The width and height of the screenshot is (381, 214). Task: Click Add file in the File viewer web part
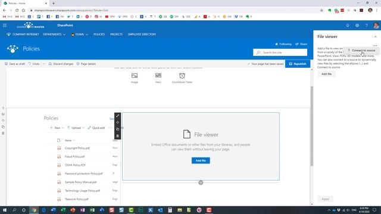pos(201,160)
